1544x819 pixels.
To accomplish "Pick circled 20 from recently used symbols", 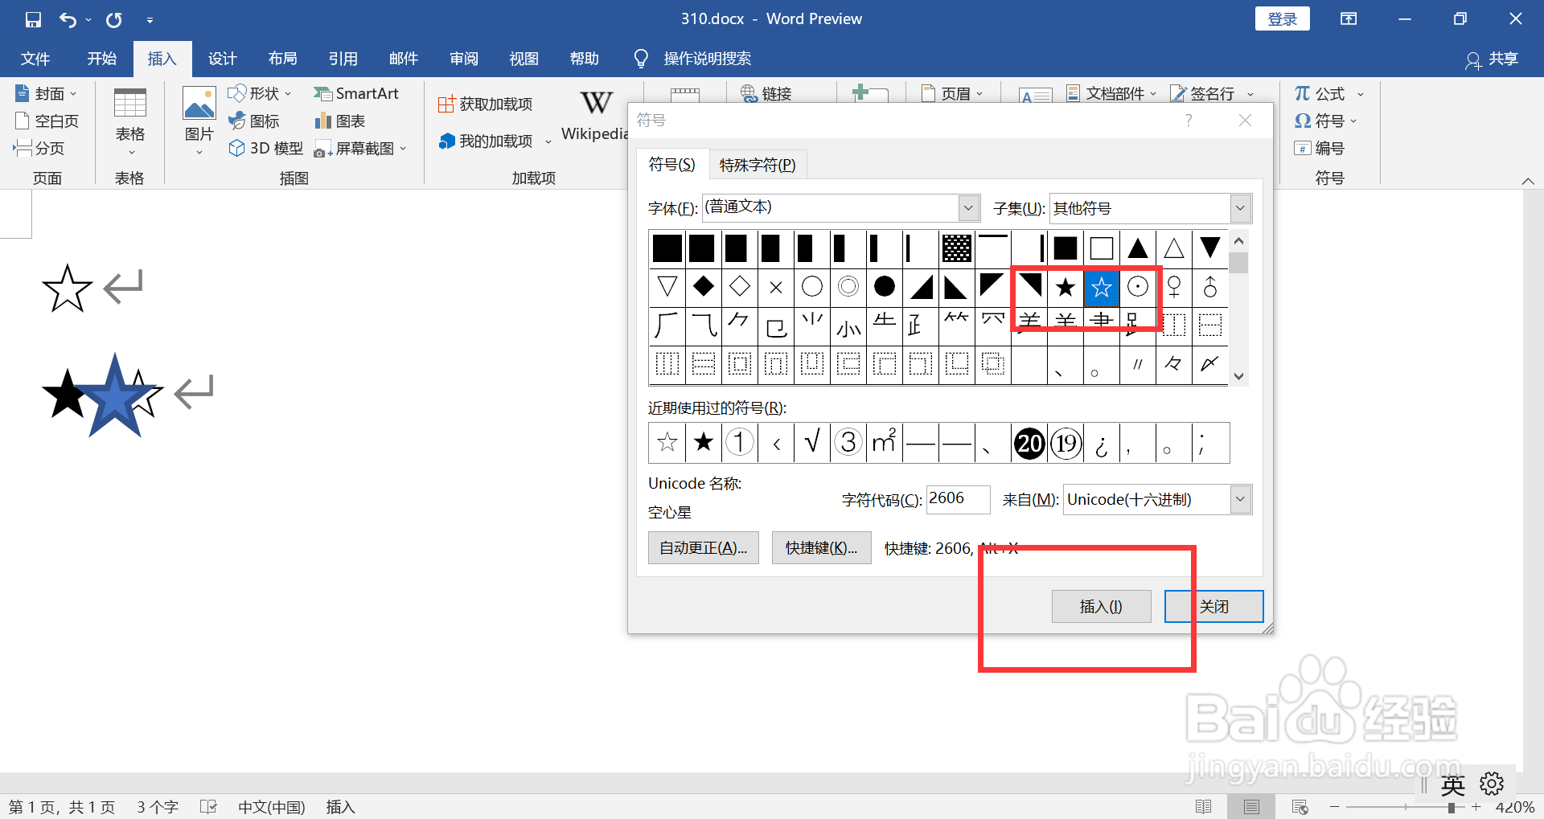I will [1029, 443].
